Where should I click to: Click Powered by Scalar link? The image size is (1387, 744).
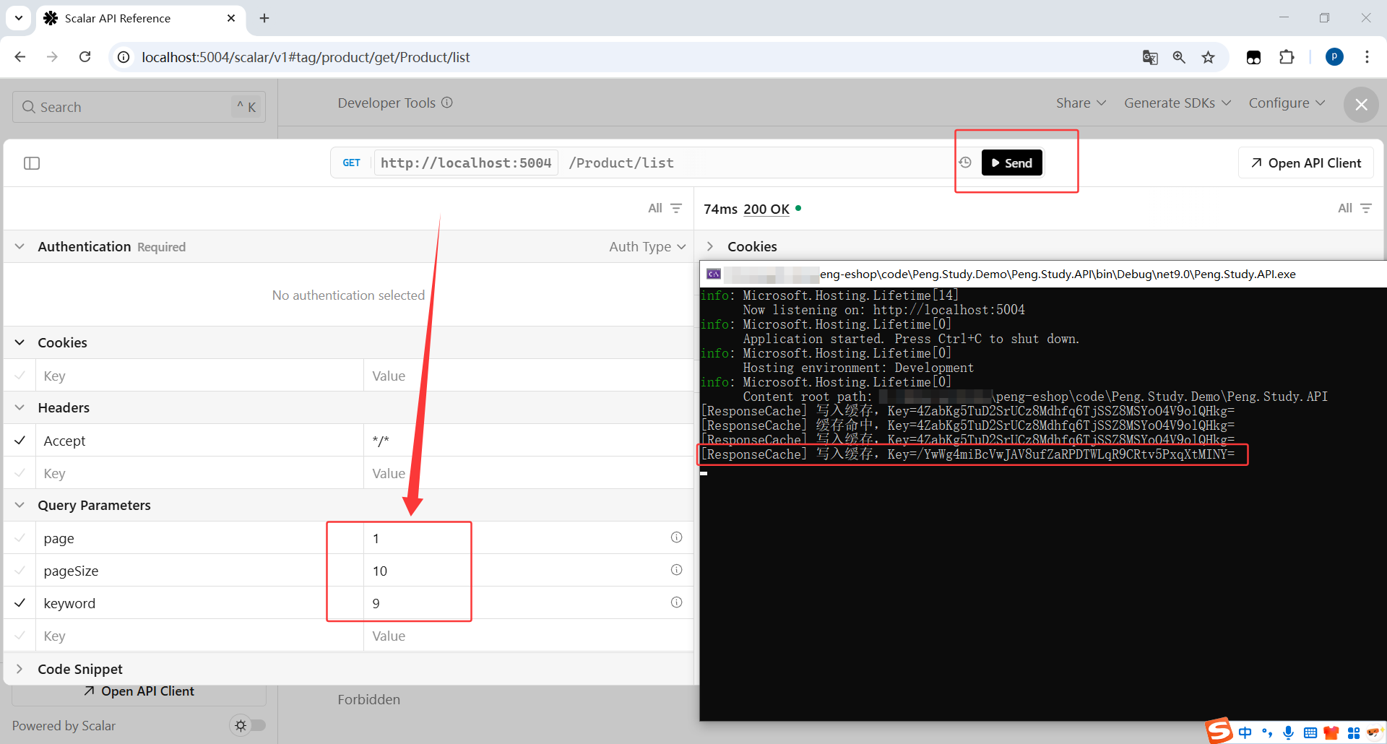pyautogui.click(x=64, y=726)
